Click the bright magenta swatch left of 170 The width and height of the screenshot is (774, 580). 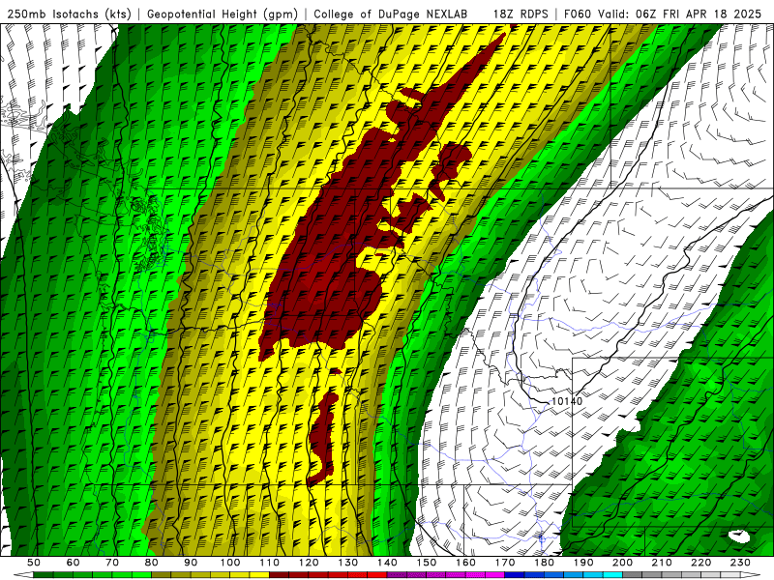coord(495,575)
